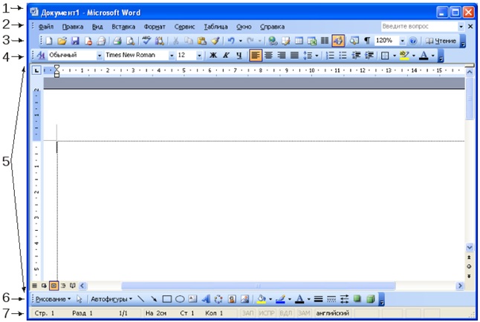The image size is (480, 322).
Task: Expand the undo history arrow
Action: (x=241, y=41)
